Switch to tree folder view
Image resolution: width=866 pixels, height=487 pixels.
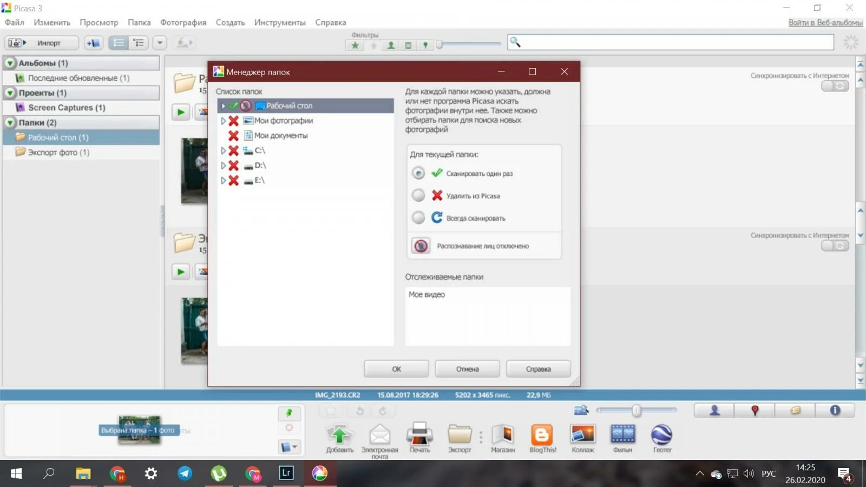tap(139, 43)
